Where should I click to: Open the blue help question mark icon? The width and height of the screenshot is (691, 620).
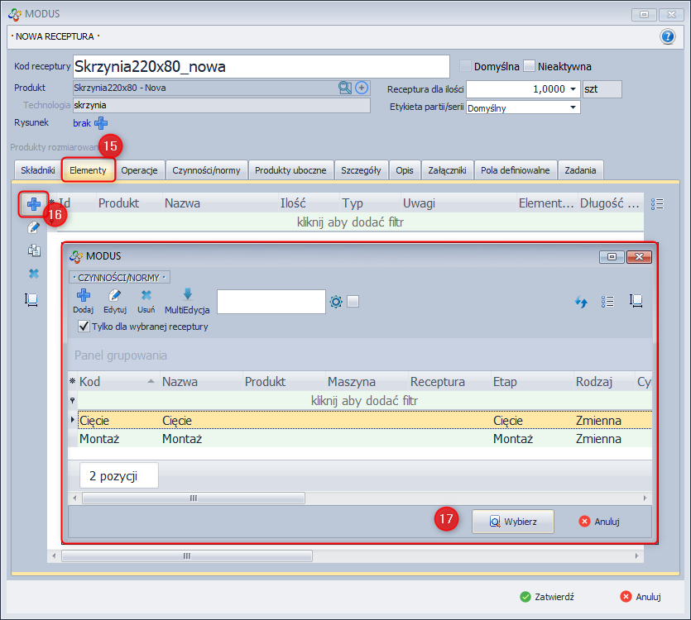click(668, 36)
